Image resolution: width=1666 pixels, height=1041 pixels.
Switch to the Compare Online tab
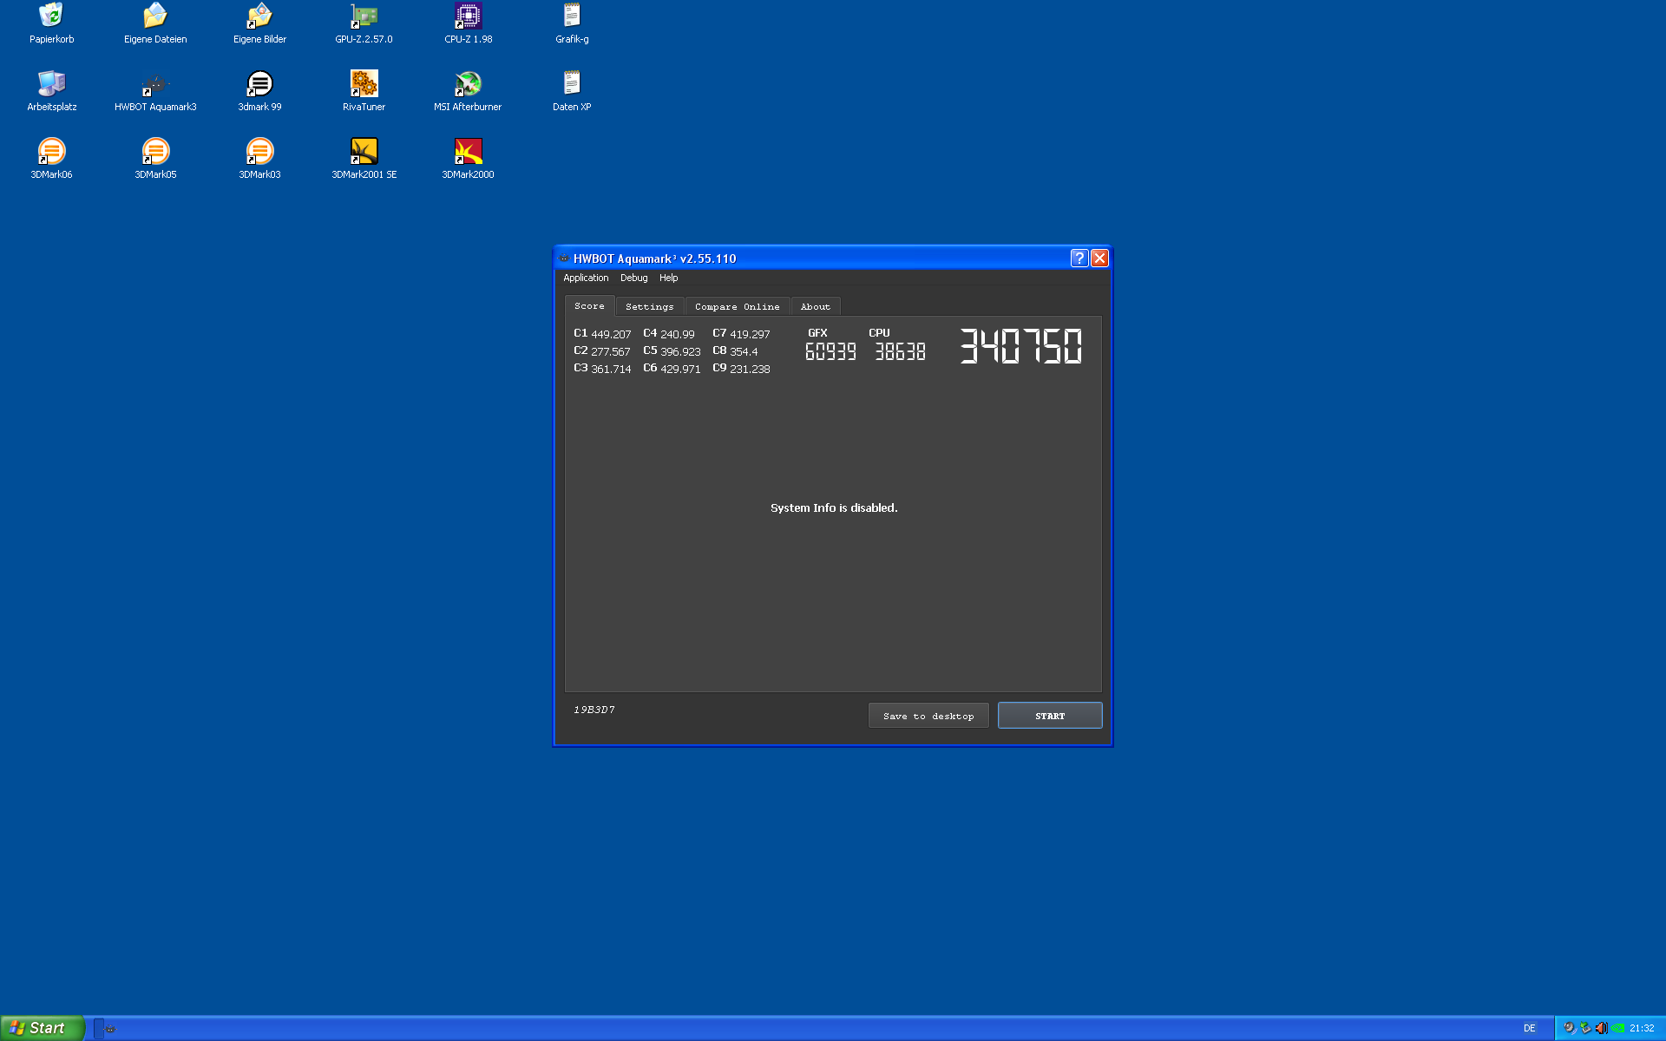737,307
